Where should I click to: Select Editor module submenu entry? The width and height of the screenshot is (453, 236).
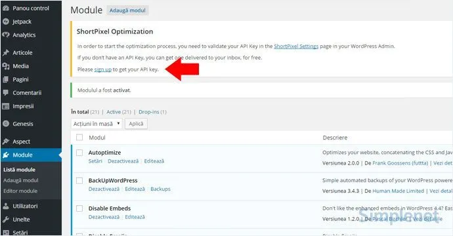[x=20, y=191]
